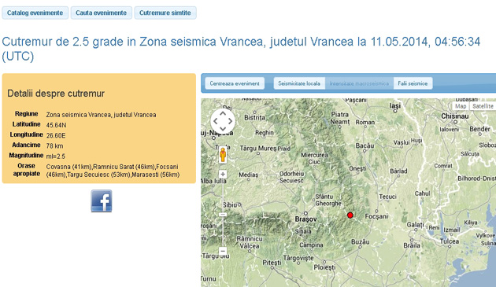Open the Catalog evenimente tab
The width and height of the screenshot is (496, 287).
tap(35, 13)
